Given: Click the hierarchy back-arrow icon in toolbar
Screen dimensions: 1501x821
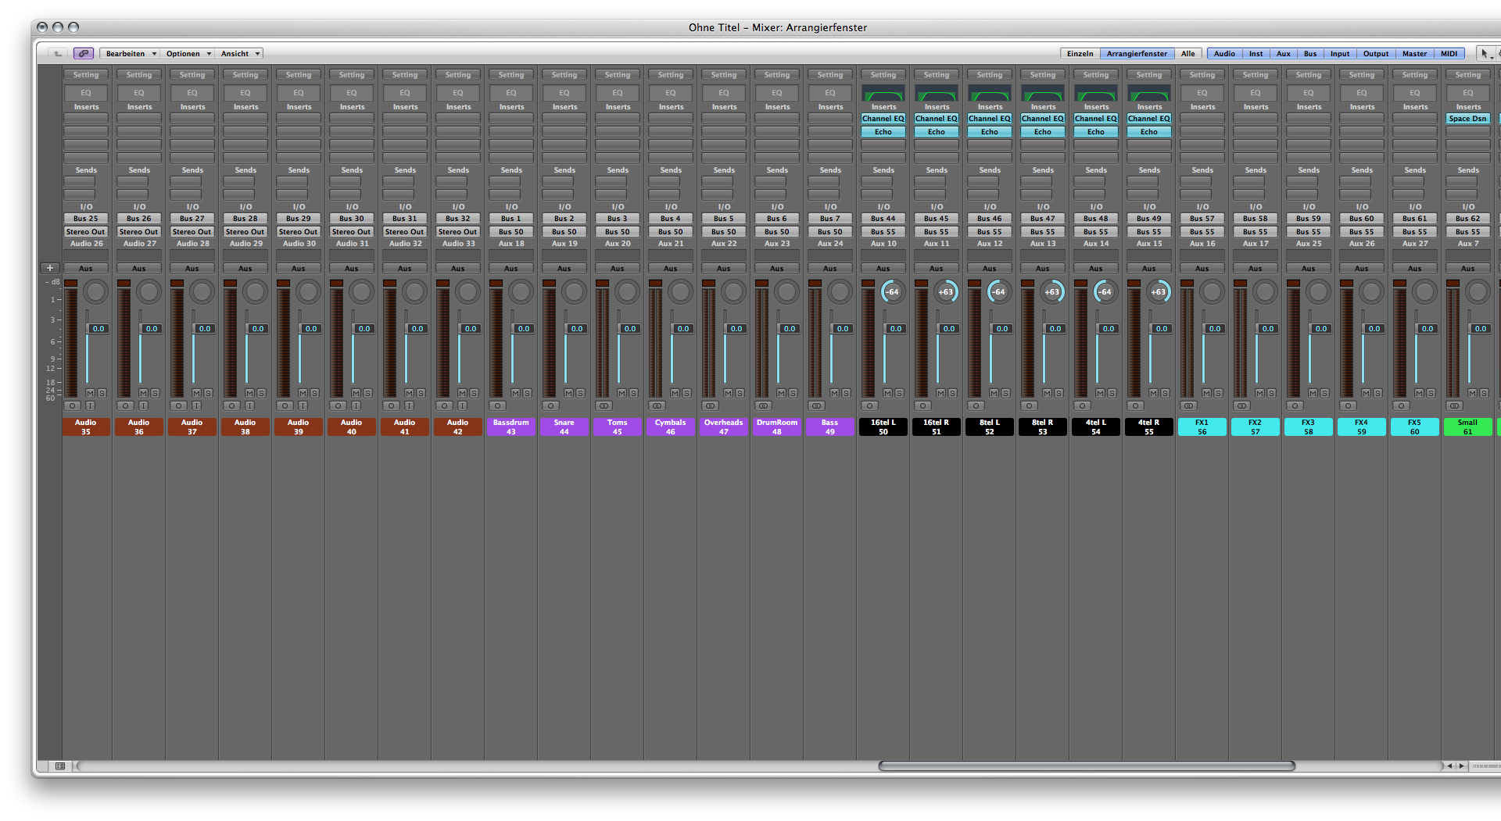Looking at the screenshot, I should coord(58,54).
